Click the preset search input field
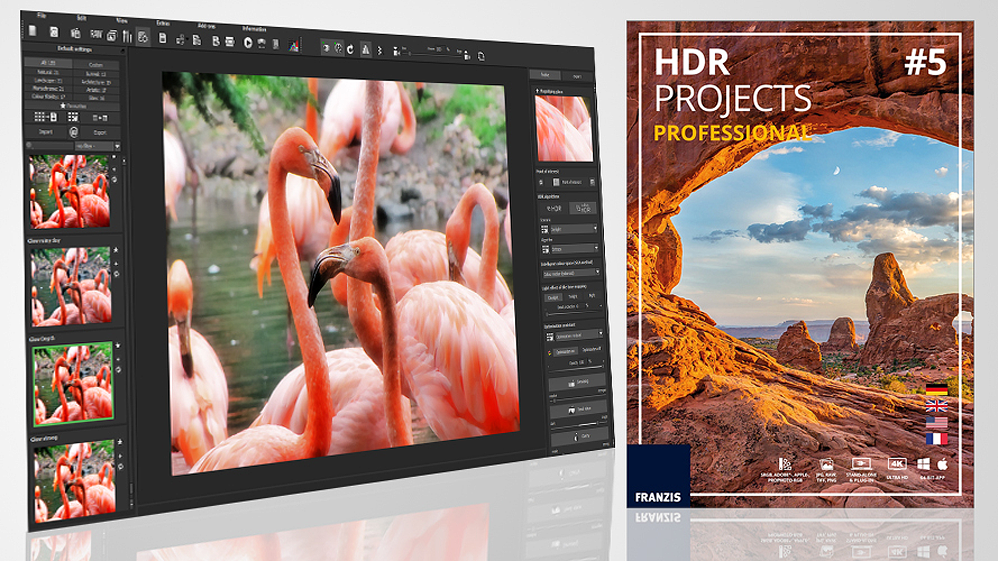This screenshot has height=561, width=998. click(x=50, y=145)
